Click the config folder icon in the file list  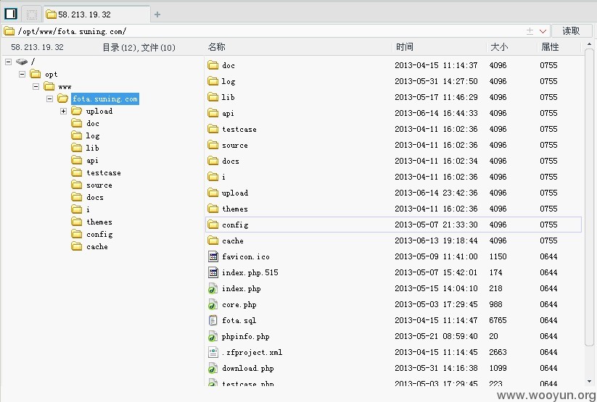tap(213, 225)
